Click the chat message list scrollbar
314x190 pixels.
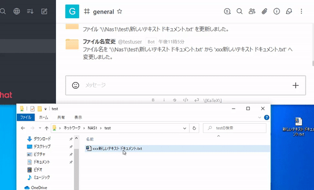point(312,63)
